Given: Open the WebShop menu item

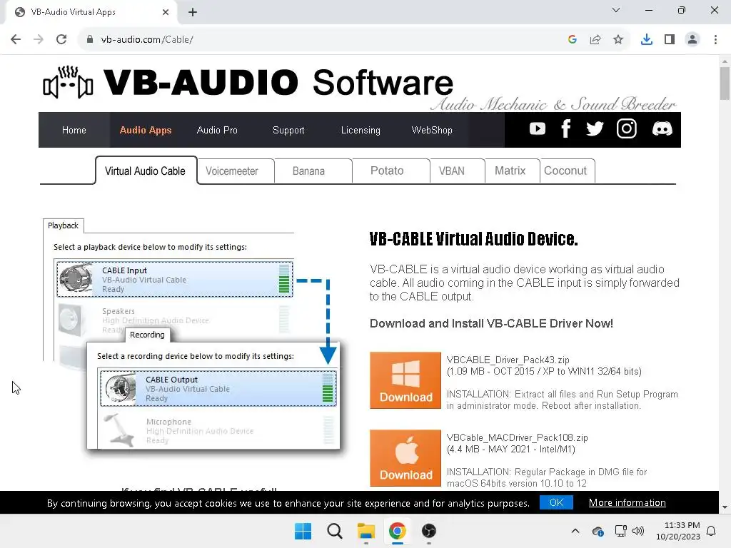Looking at the screenshot, I should (x=432, y=130).
